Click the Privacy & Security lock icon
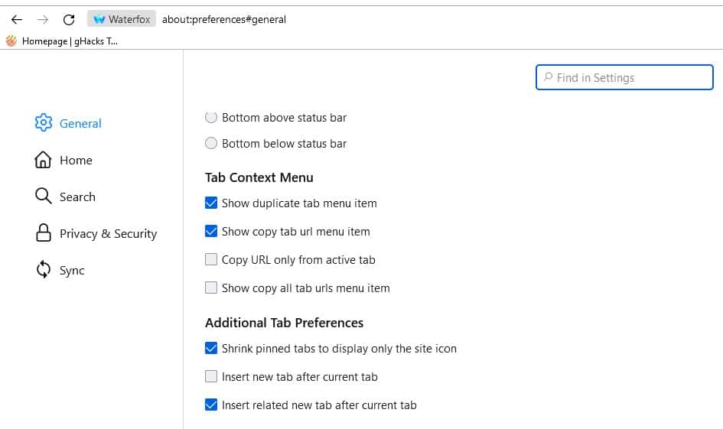723x429 pixels. tap(44, 232)
